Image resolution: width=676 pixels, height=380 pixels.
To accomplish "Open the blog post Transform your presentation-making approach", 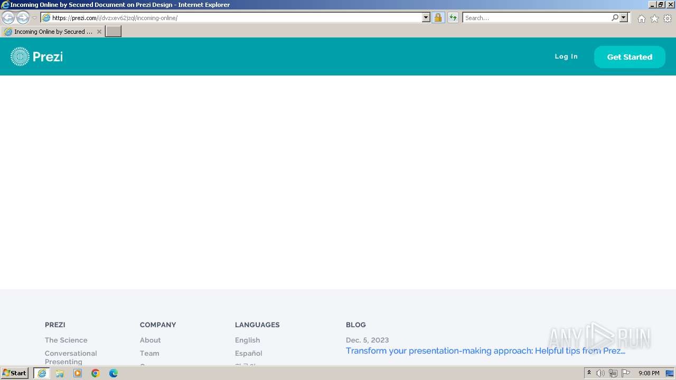I will click(485, 351).
